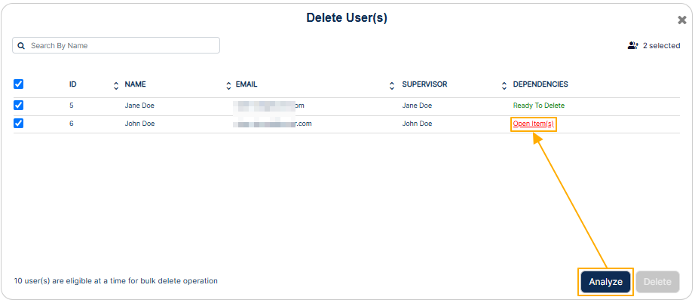Click the EMAIL column header
This screenshot has height=303, width=695.
[246, 84]
